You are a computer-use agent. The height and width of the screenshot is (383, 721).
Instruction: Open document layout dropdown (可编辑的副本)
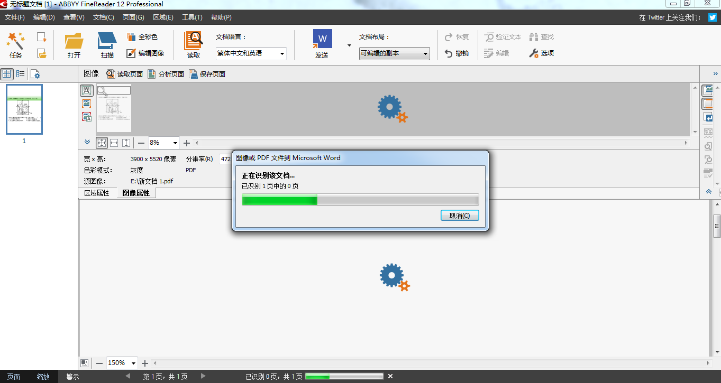pyautogui.click(x=395, y=53)
